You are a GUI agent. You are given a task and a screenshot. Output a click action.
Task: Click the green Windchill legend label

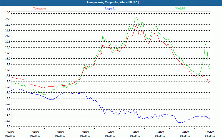(180, 9)
